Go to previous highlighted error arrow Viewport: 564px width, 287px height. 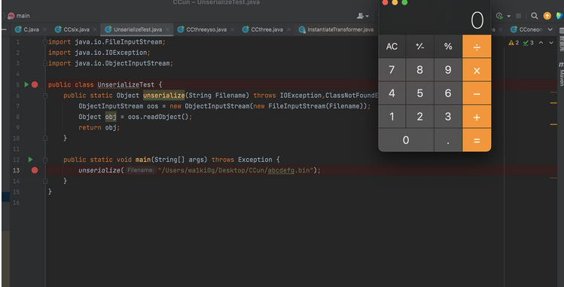(x=541, y=43)
